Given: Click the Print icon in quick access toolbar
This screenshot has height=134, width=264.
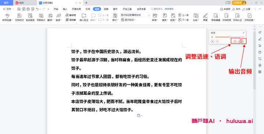Looking at the screenshot, I should coord(28,9).
